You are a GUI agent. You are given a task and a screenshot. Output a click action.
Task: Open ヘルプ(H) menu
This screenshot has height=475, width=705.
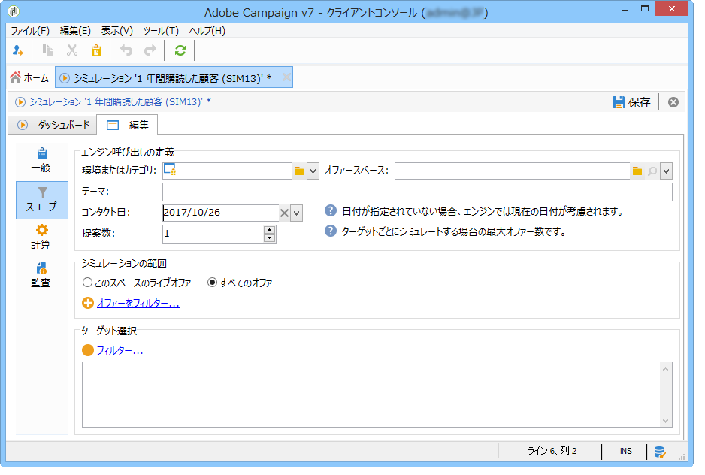[207, 31]
